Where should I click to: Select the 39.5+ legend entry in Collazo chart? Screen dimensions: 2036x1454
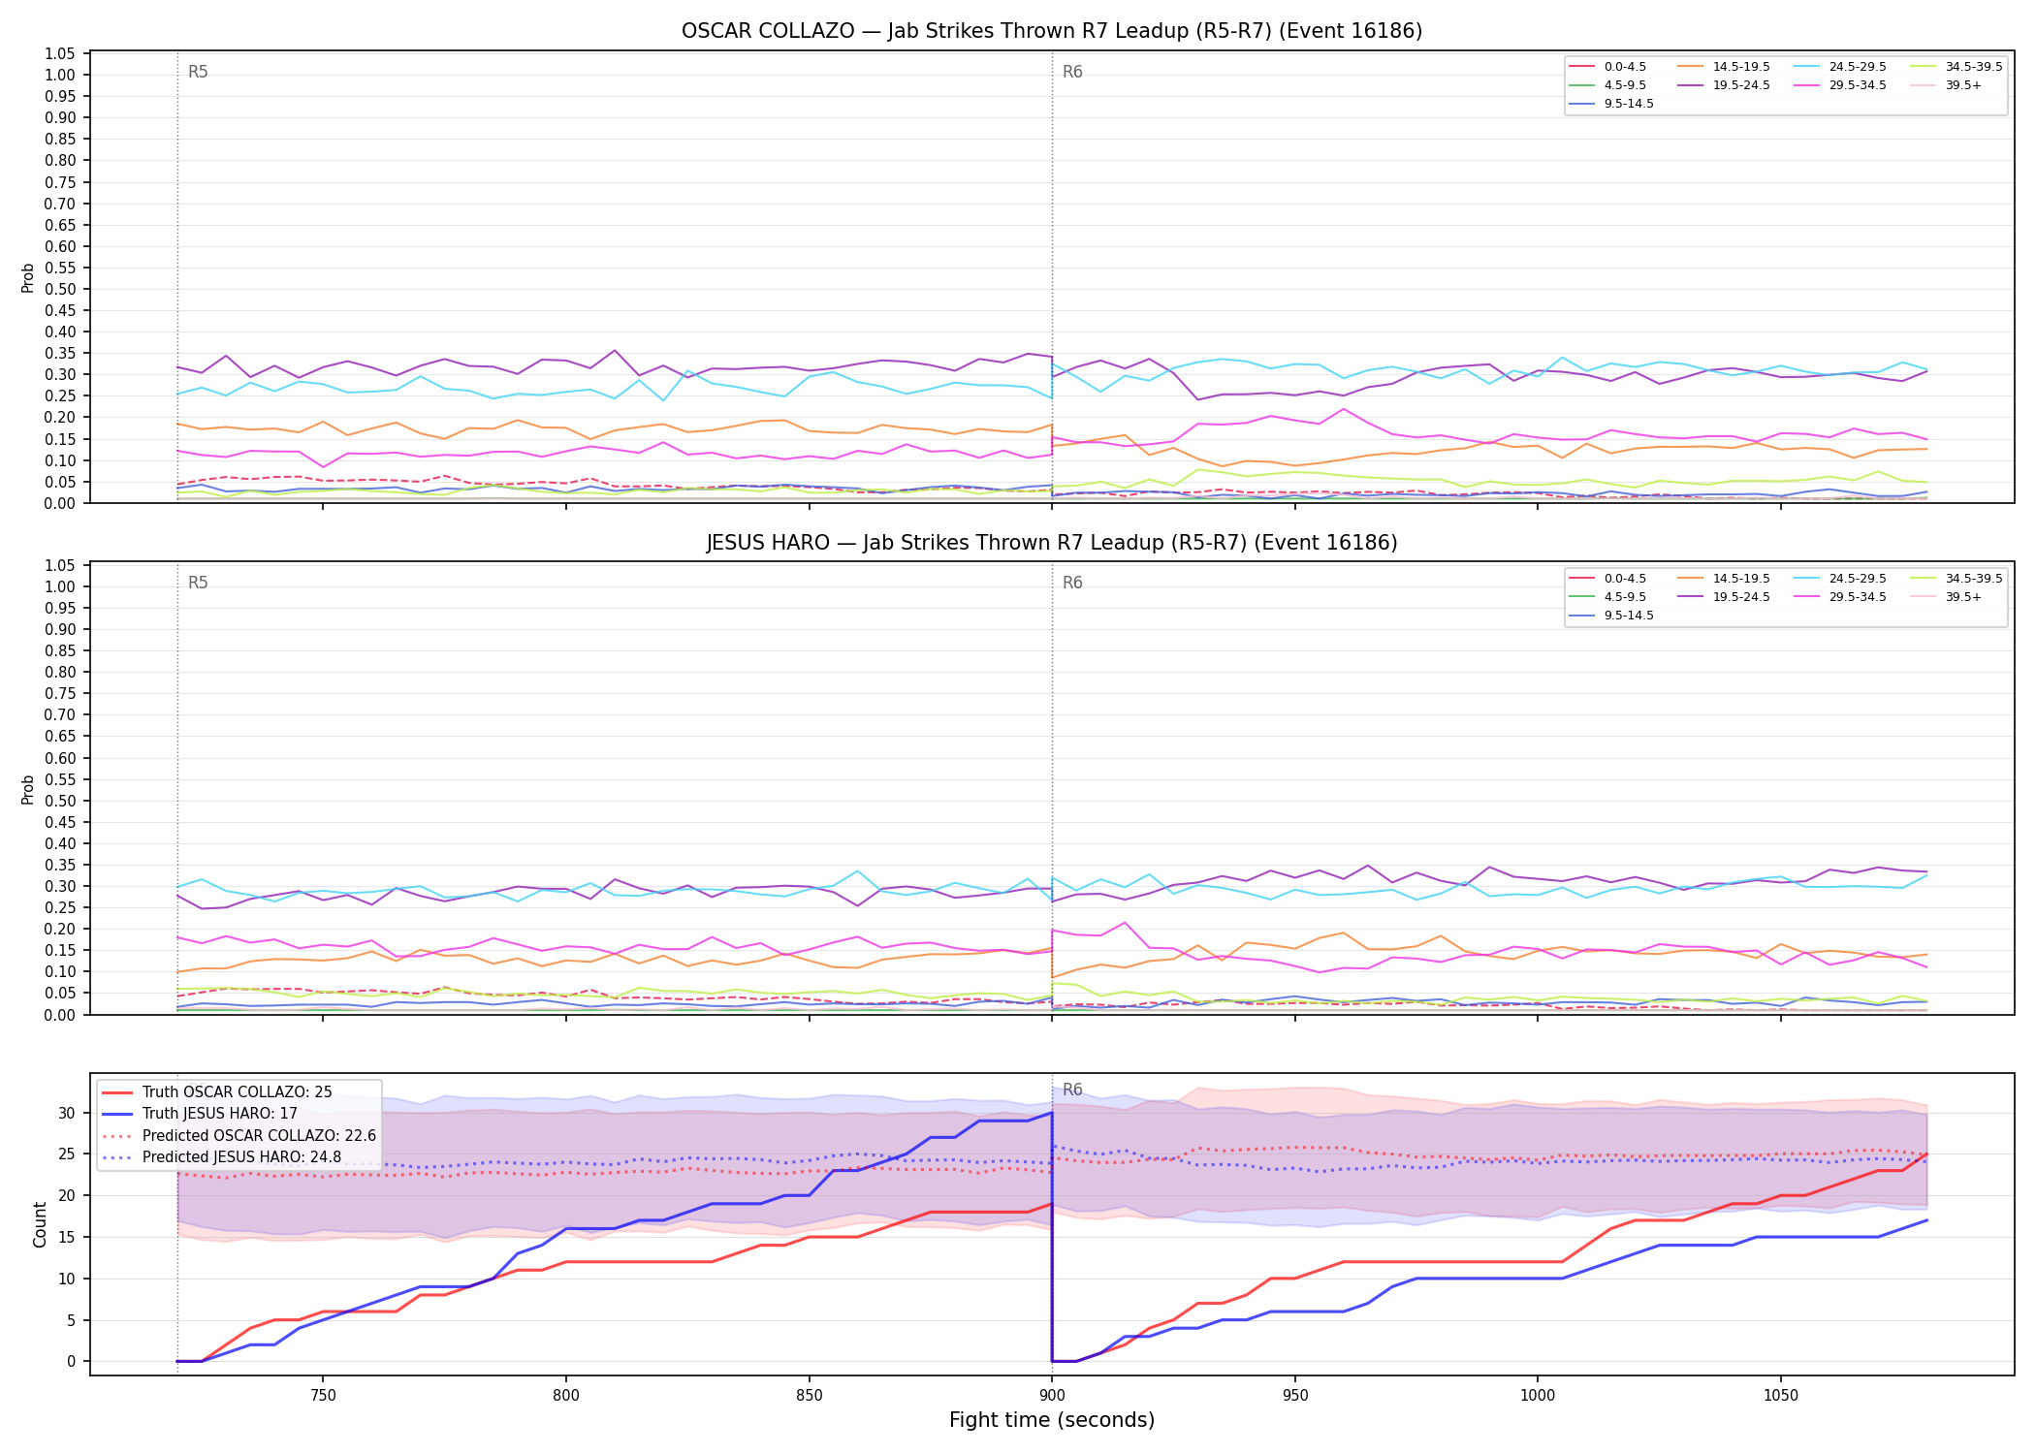click(x=1947, y=85)
